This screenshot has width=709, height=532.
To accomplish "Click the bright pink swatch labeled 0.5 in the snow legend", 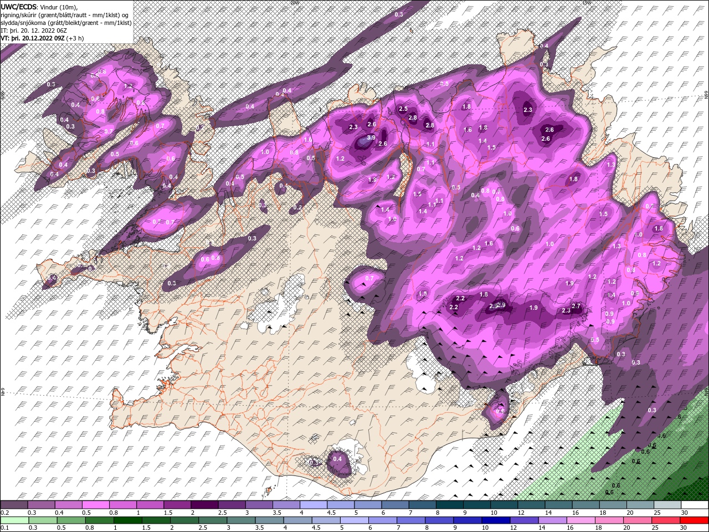I will coord(95,505).
